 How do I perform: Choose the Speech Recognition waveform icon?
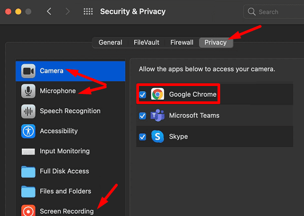(28, 111)
